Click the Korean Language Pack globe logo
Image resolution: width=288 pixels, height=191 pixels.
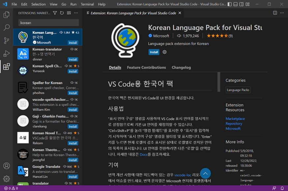click(125, 40)
